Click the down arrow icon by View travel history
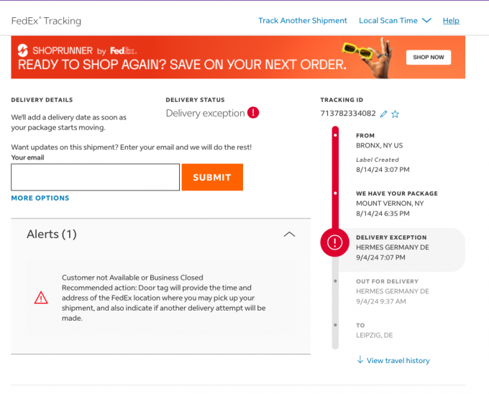 [360, 359]
